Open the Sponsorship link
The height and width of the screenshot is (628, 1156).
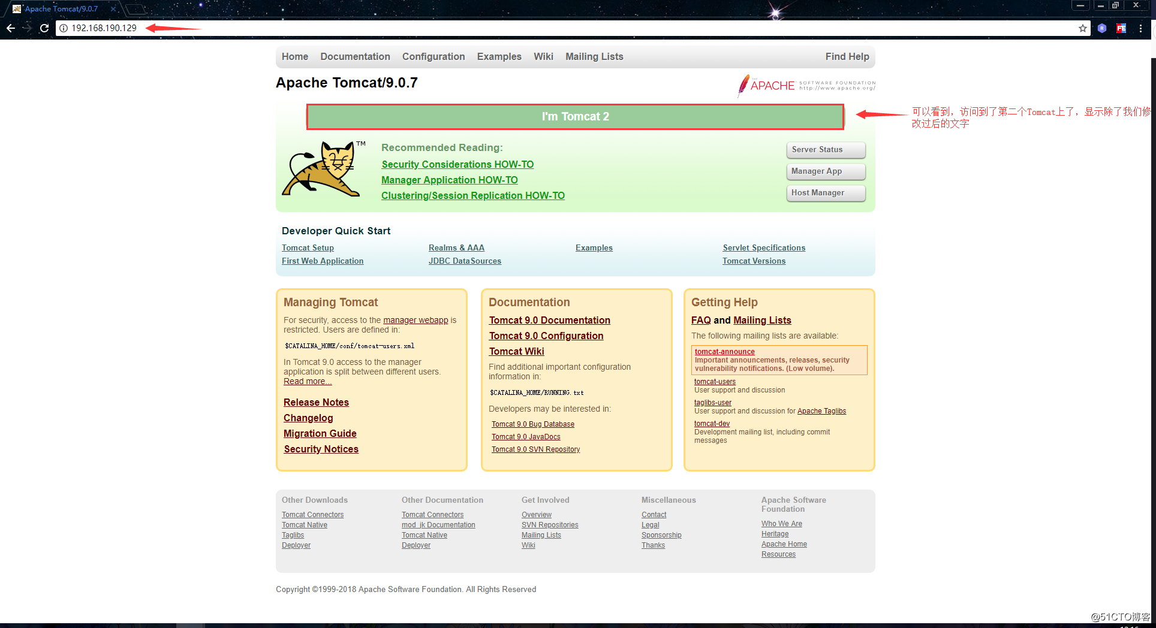click(x=661, y=535)
